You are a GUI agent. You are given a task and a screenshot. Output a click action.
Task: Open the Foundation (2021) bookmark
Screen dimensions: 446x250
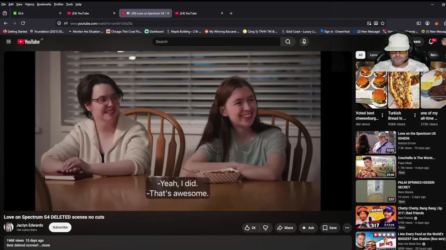pos(47,31)
